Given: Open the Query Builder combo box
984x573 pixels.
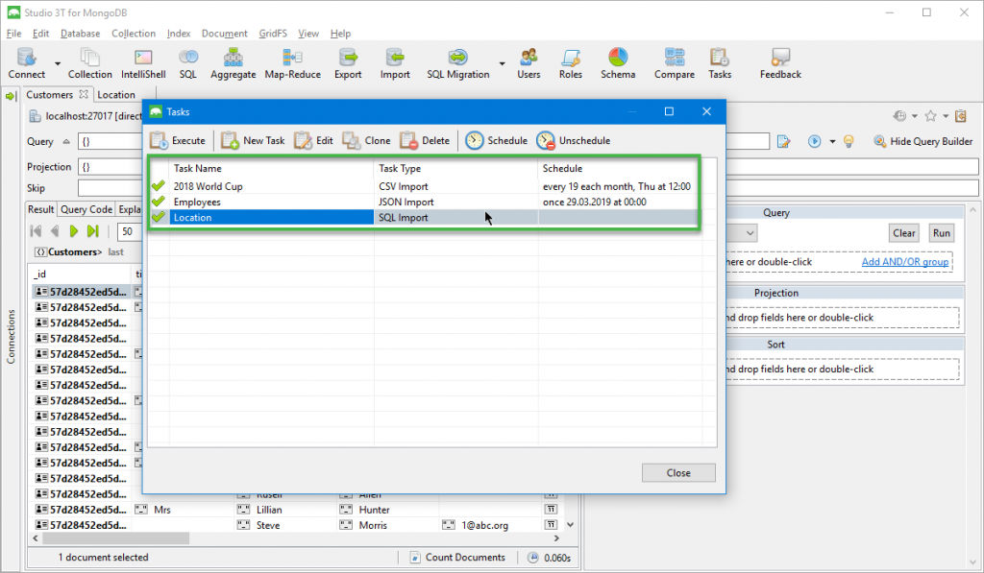Looking at the screenshot, I should (742, 233).
